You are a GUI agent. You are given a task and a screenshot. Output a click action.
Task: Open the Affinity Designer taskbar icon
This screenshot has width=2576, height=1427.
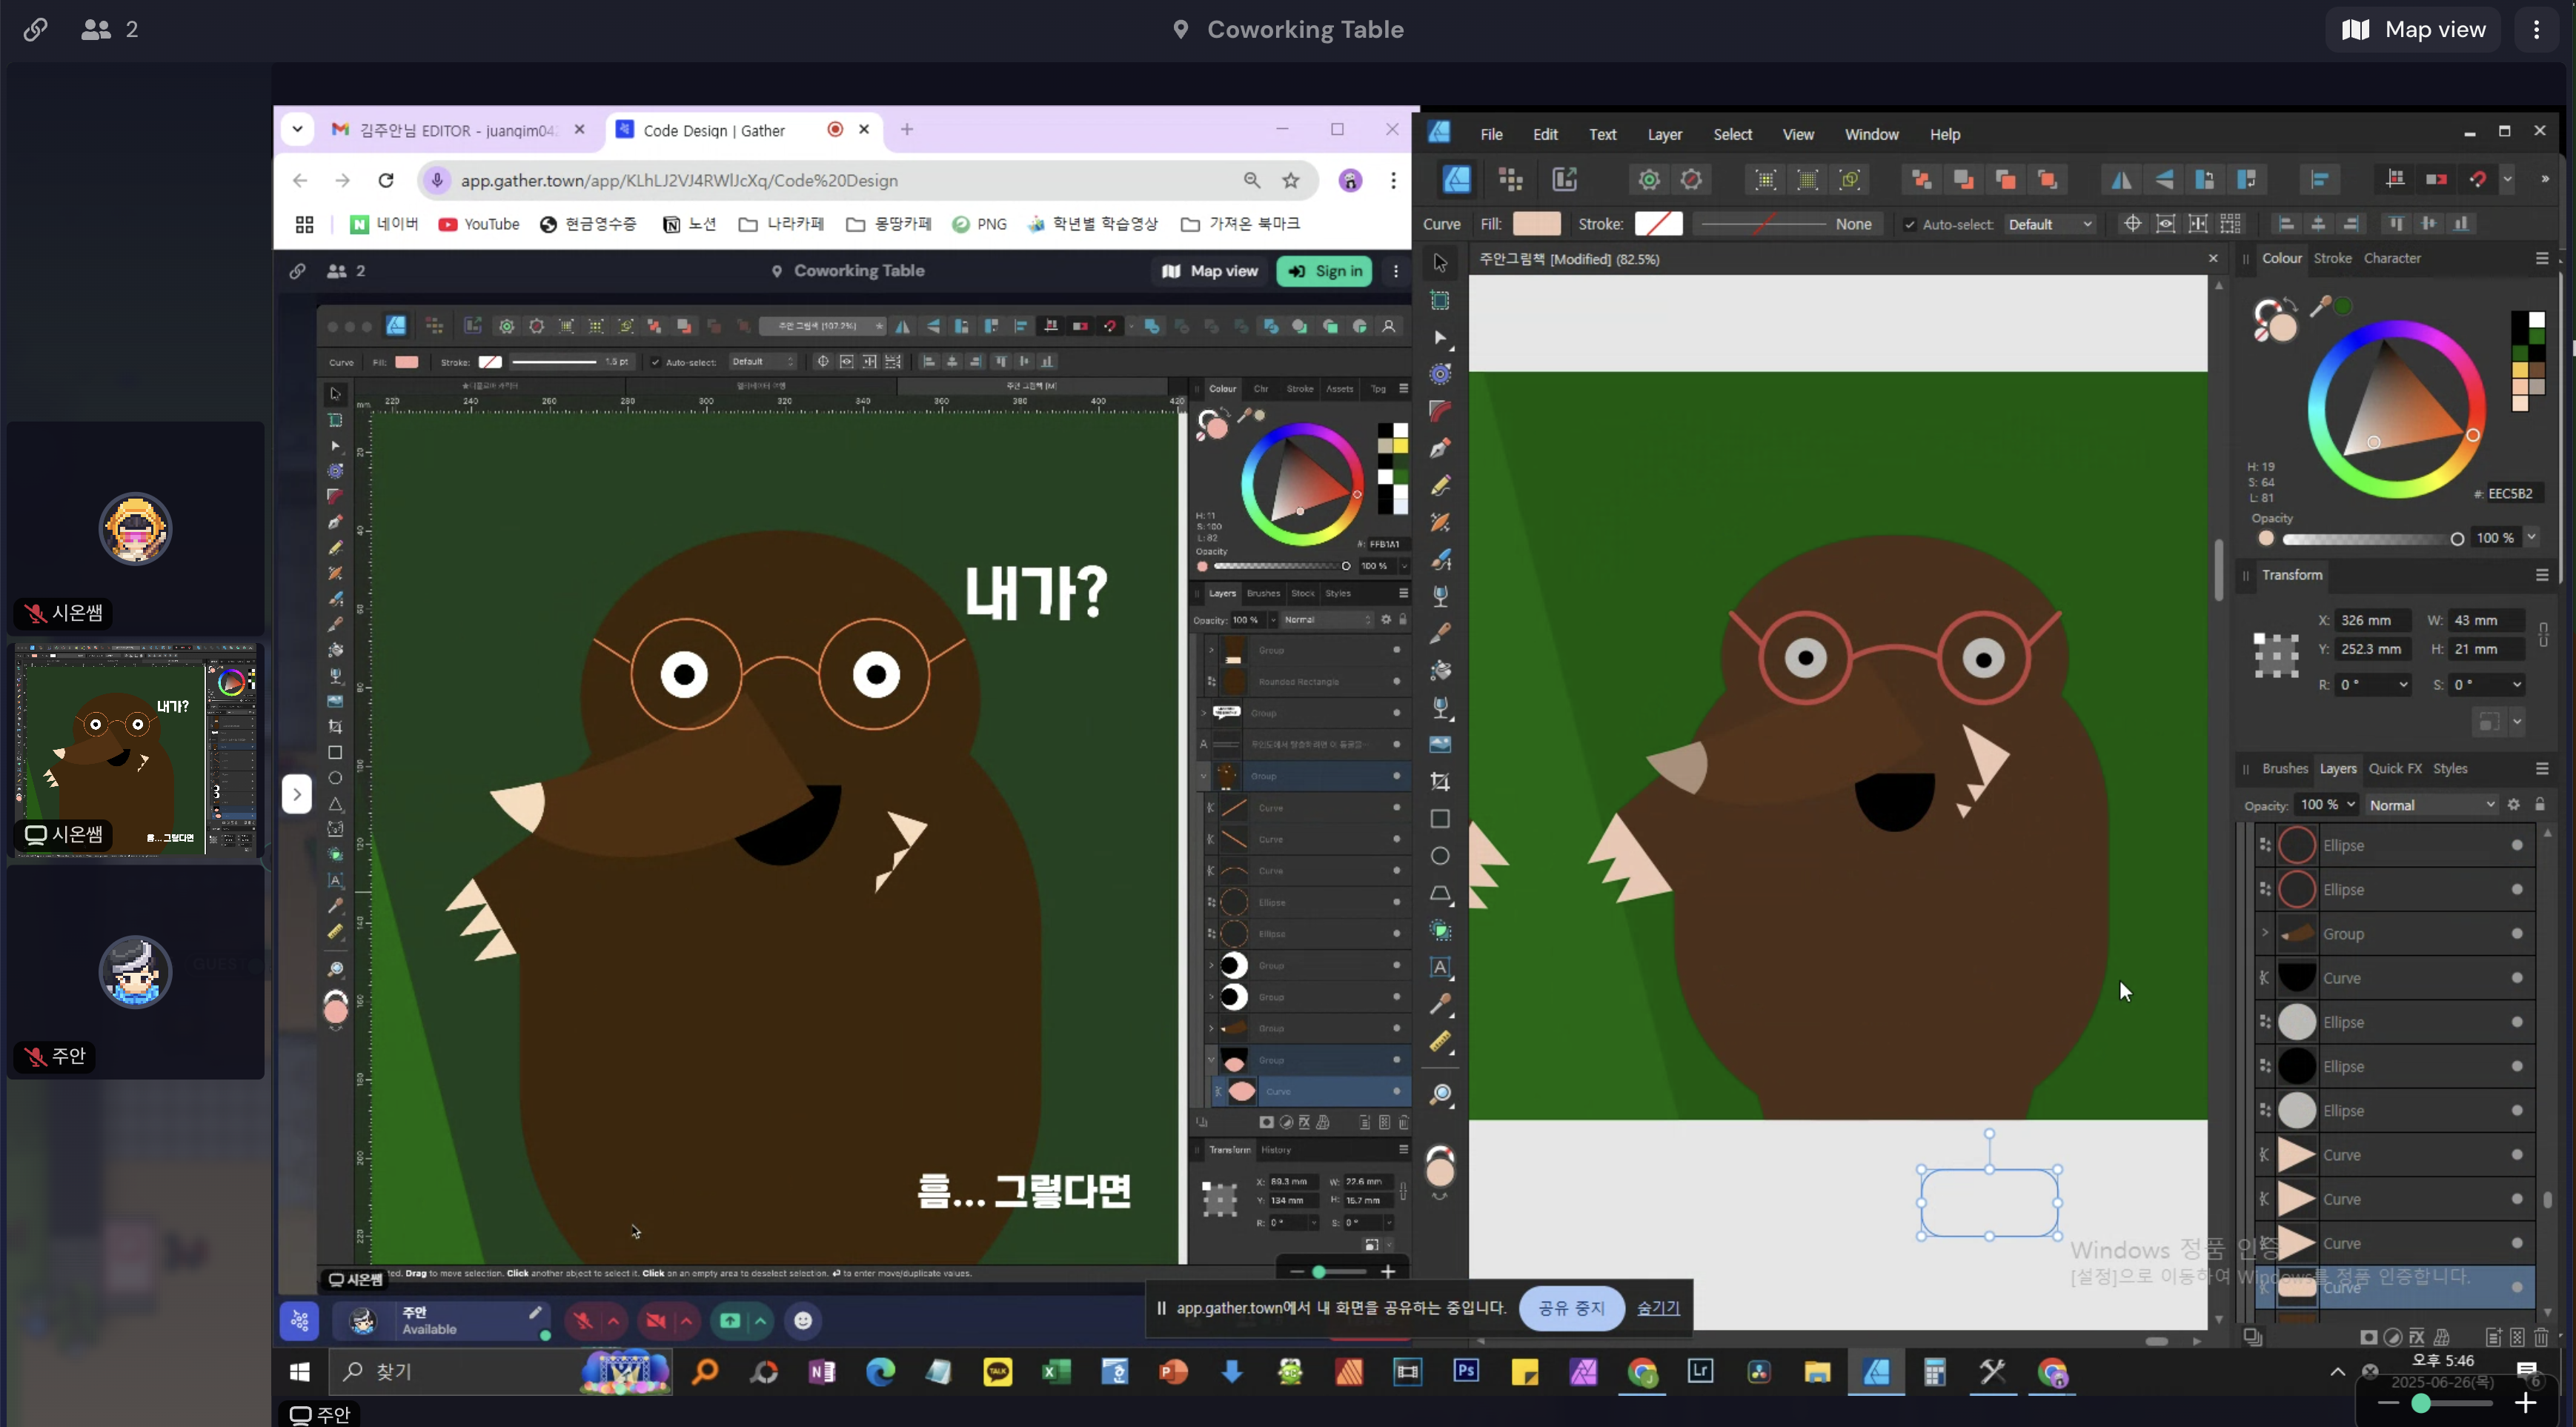tap(1876, 1372)
